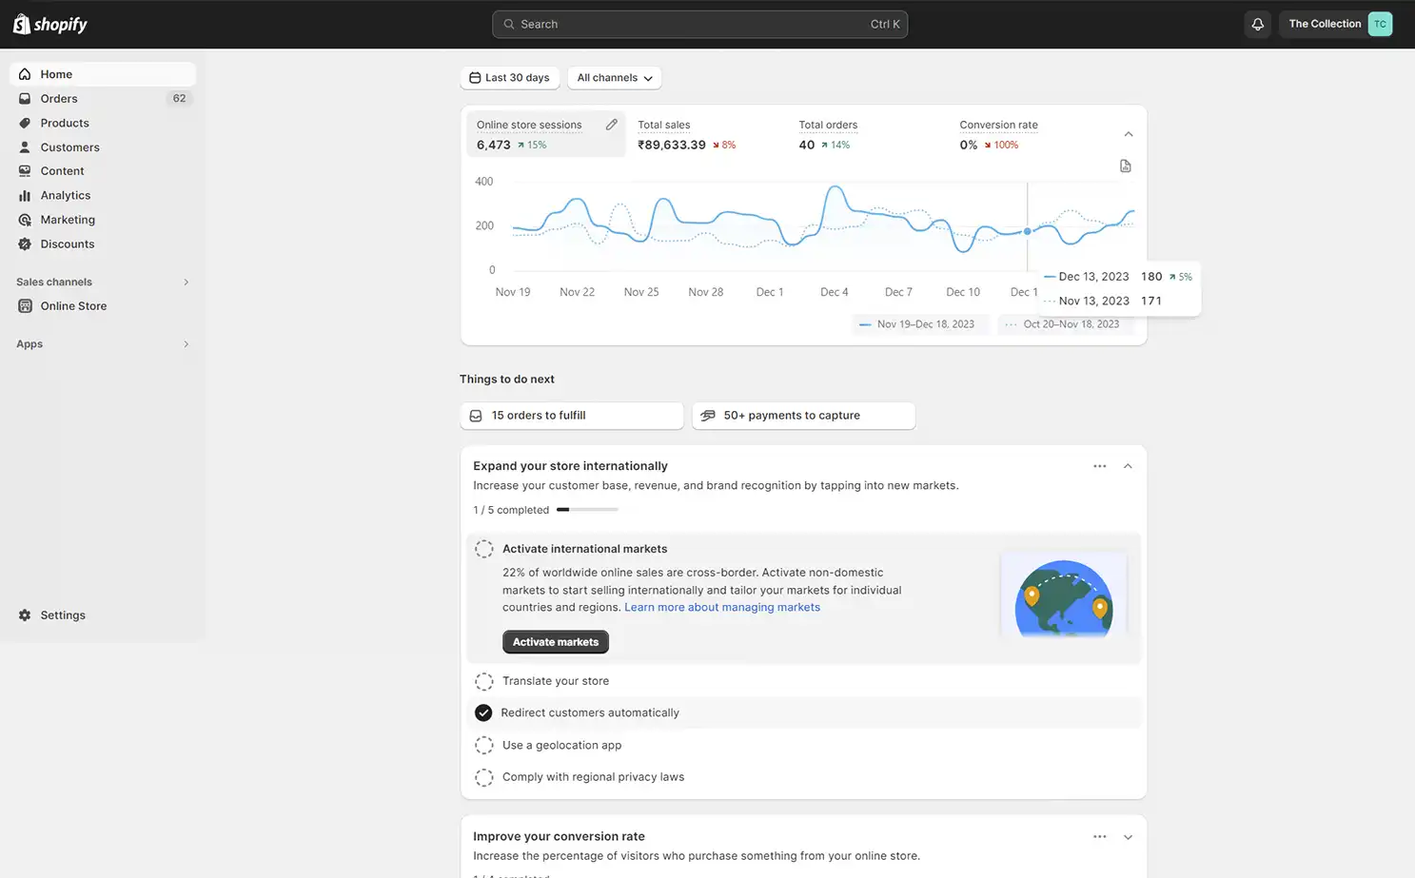The width and height of the screenshot is (1415, 878).
Task: Open the three-dot menu on Expand your store internationally
Action: tap(1099, 465)
